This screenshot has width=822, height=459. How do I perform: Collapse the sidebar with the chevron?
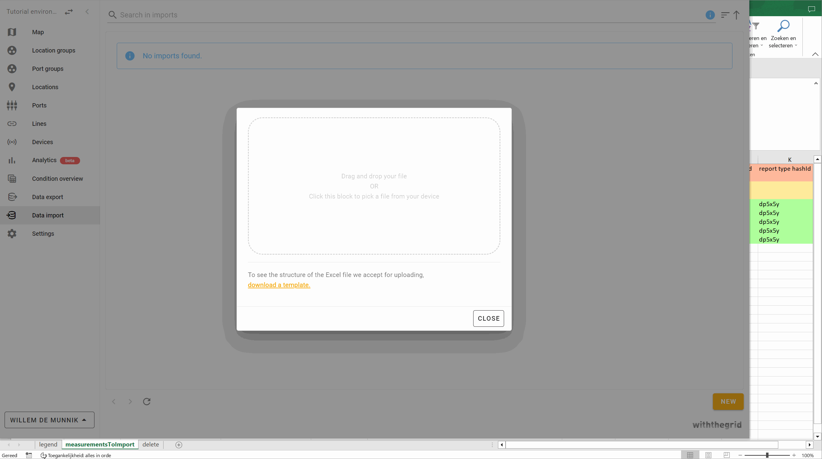(87, 12)
